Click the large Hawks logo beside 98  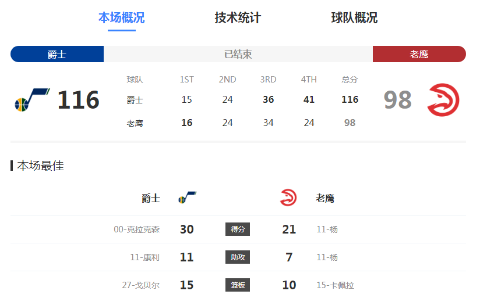(443, 100)
